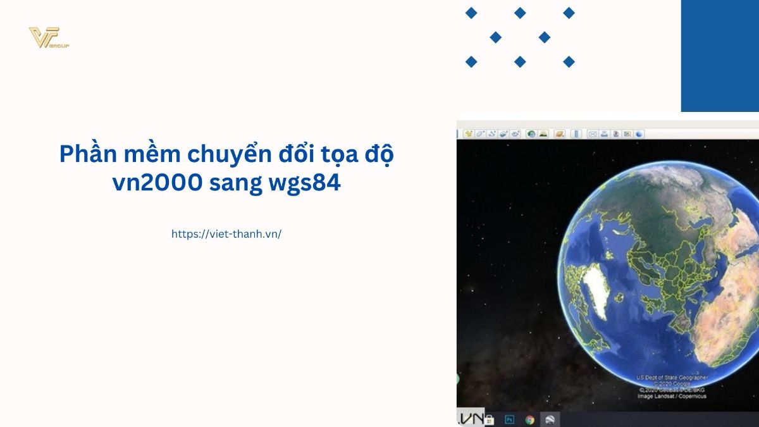Choose the Add Path tool

492,133
